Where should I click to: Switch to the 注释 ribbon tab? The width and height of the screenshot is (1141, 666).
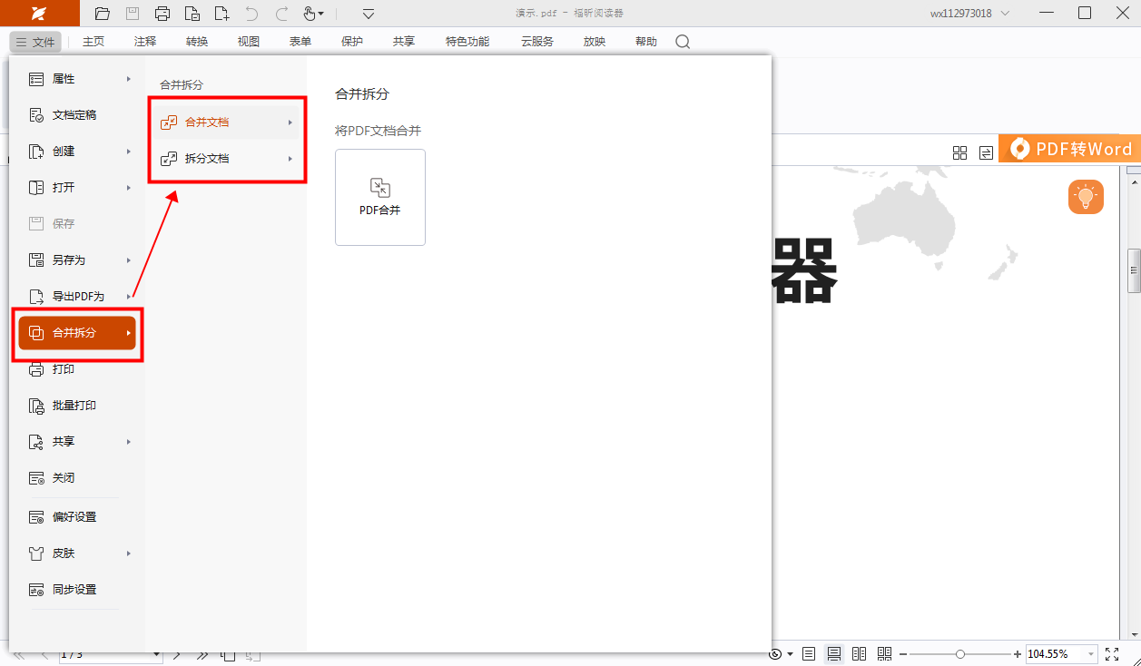coord(145,42)
